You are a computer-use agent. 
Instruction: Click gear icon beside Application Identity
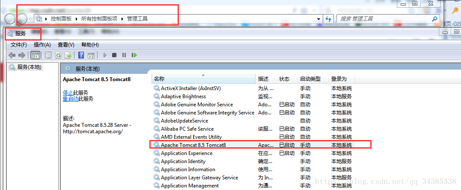coord(156,161)
